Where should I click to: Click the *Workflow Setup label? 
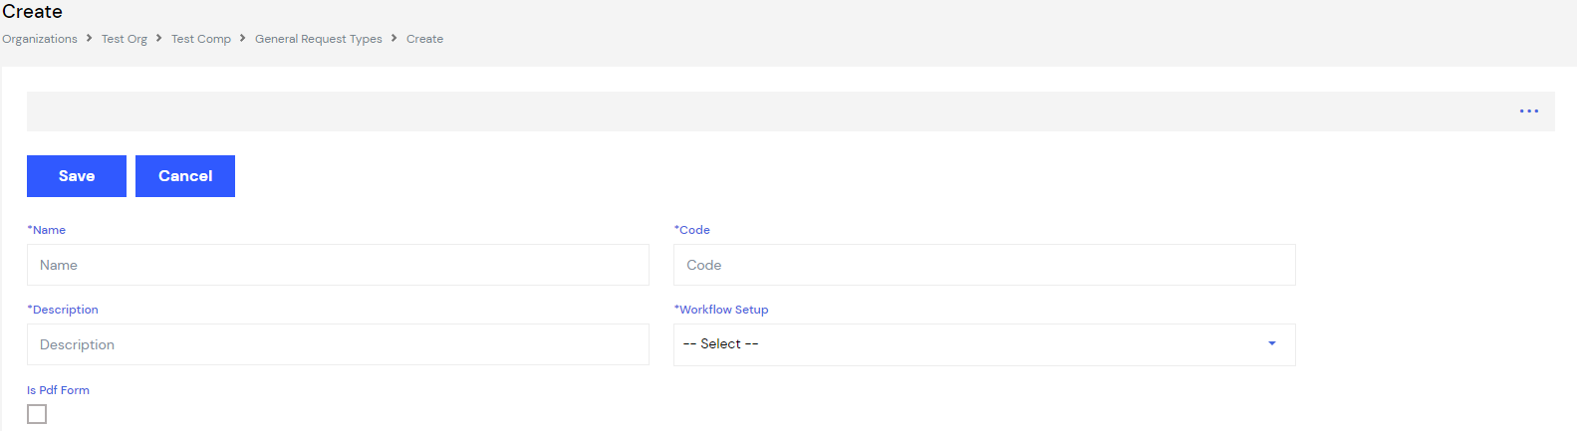tap(721, 310)
